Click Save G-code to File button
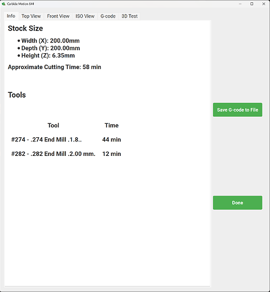This screenshot has width=270, height=292. pos(237,110)
